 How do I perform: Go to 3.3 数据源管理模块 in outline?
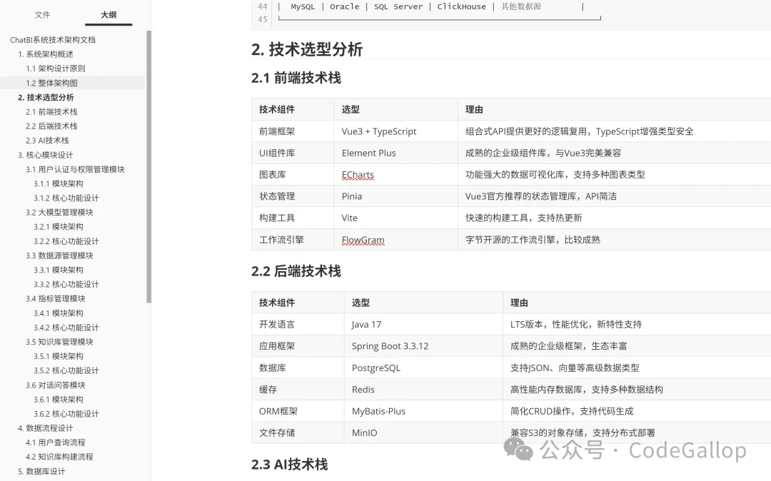tap(59, 255)
